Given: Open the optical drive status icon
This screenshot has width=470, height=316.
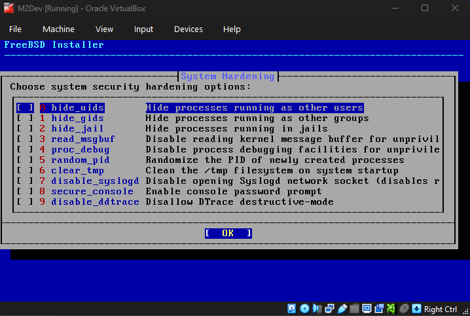Looking at the screenshot, I should tap(305, 309).
